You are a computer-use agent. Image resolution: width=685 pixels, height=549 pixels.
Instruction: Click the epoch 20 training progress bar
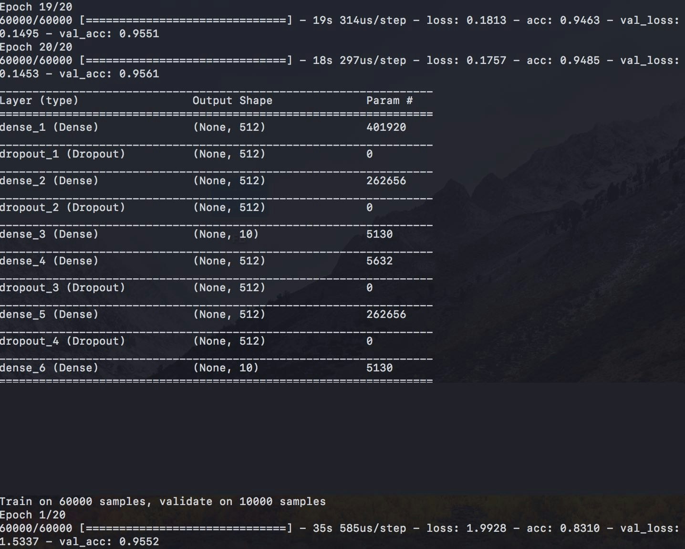[186, 60]
